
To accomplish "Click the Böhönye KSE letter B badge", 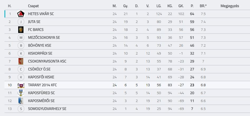I will pyautogui.click(x=21, y=46).
